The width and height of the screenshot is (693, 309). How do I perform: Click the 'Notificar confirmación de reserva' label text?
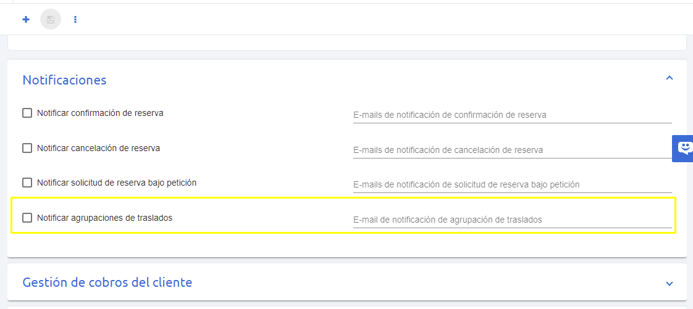pos(100,113)
